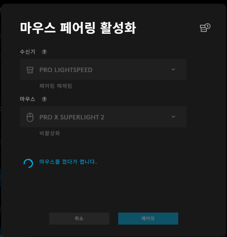Open the PRO X SUPERLIGHT 2 dropdown
Screen dimensions: 227x237
point(103,117)
